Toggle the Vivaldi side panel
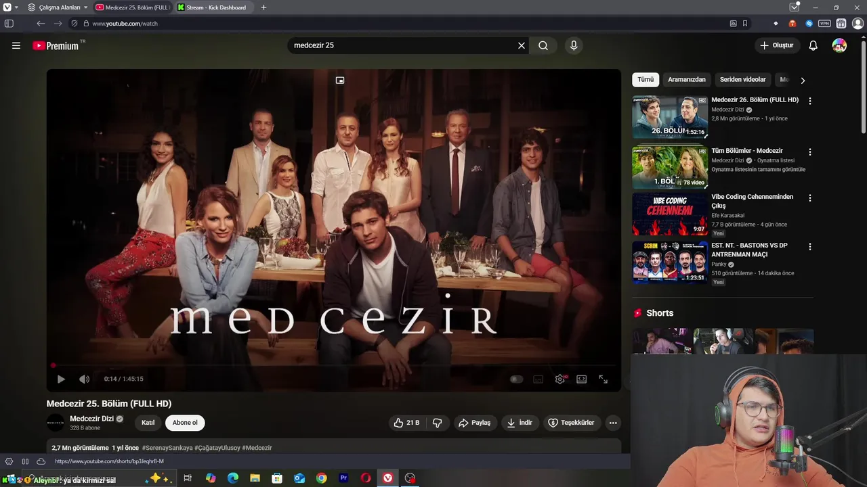The width and height of the screenshot is (867, 487). pos(9,24)
